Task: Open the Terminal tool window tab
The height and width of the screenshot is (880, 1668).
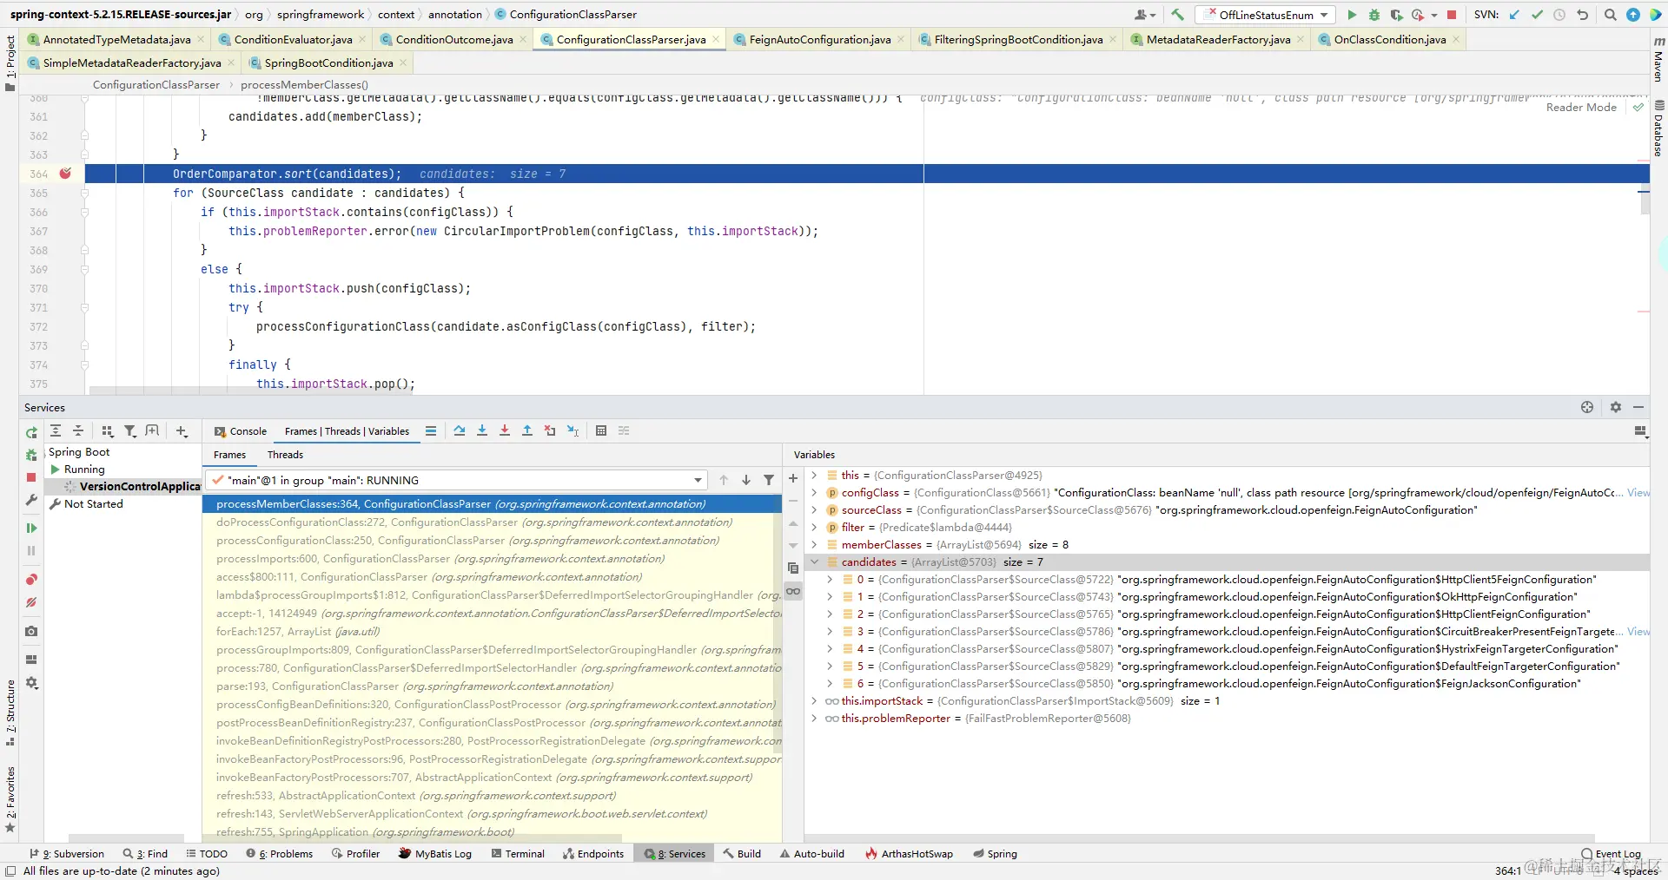Action: pos(518,854)
